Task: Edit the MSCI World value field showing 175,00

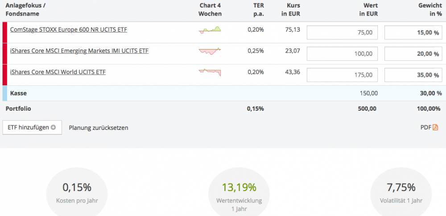Action: tap(342, 75)
